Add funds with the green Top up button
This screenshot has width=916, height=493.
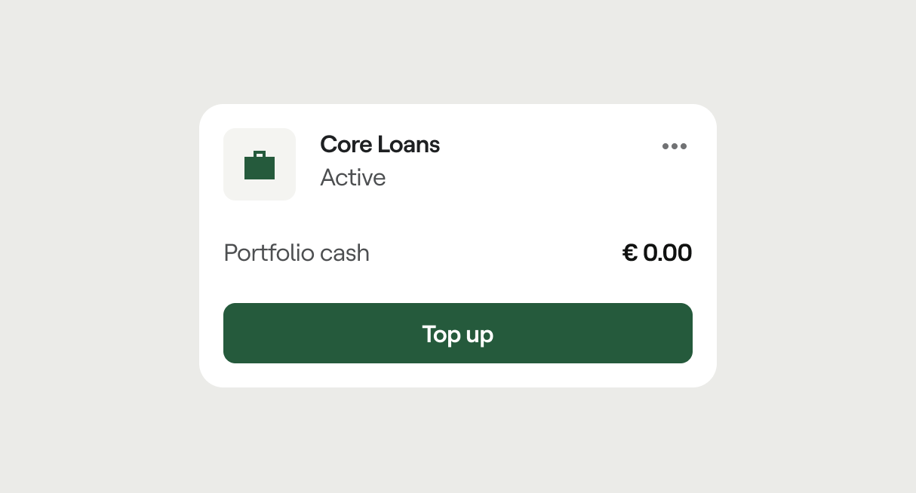[458, 333]
